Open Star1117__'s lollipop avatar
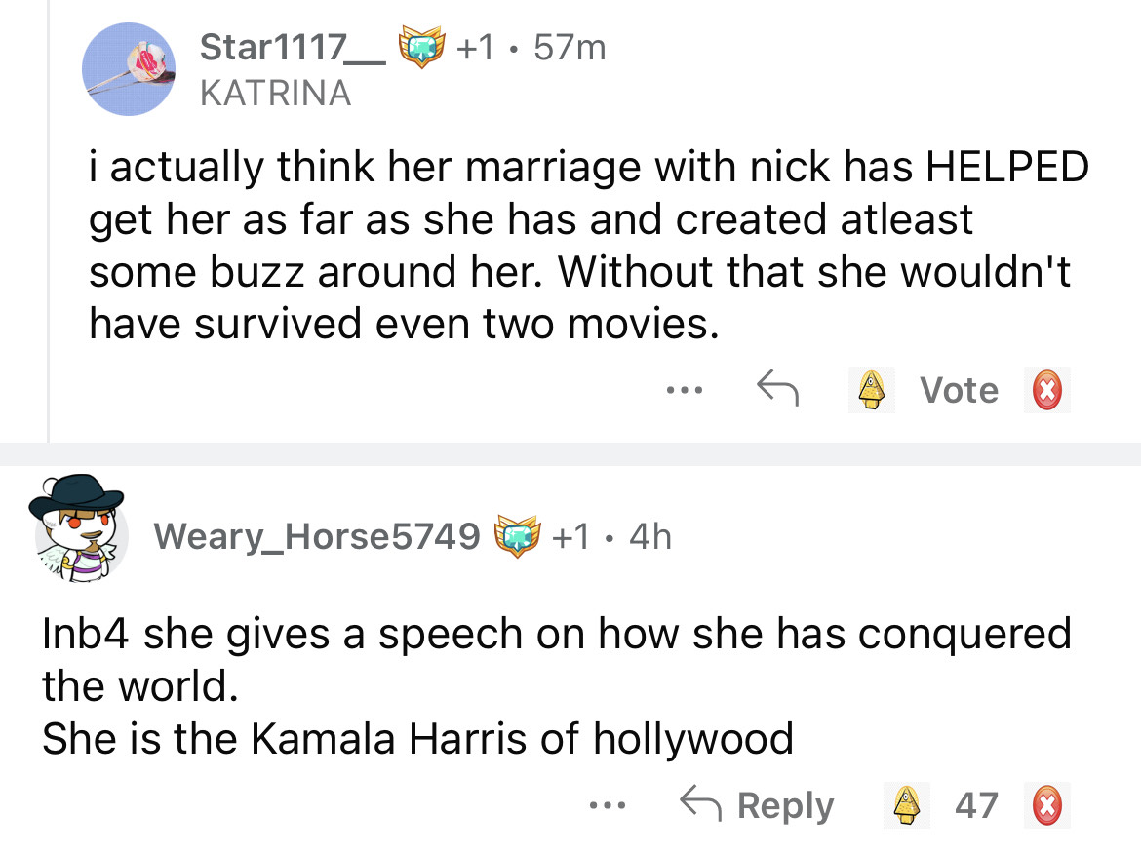 coord(127,69)
